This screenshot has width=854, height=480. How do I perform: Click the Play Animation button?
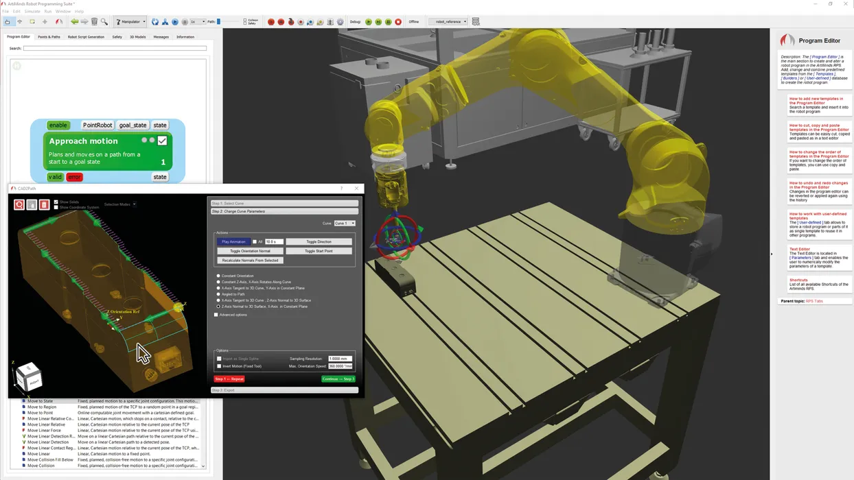233,241
